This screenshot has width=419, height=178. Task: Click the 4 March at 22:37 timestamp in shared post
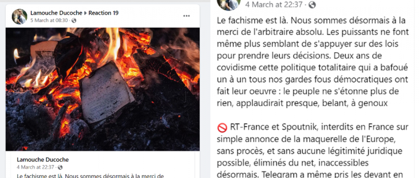pos(35,167)
